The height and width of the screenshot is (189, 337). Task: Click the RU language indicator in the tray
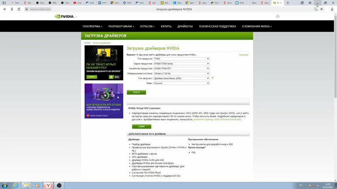[x=301, y=185]
